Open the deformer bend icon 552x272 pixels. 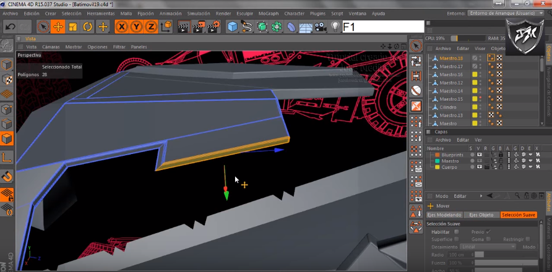[291, 27]
